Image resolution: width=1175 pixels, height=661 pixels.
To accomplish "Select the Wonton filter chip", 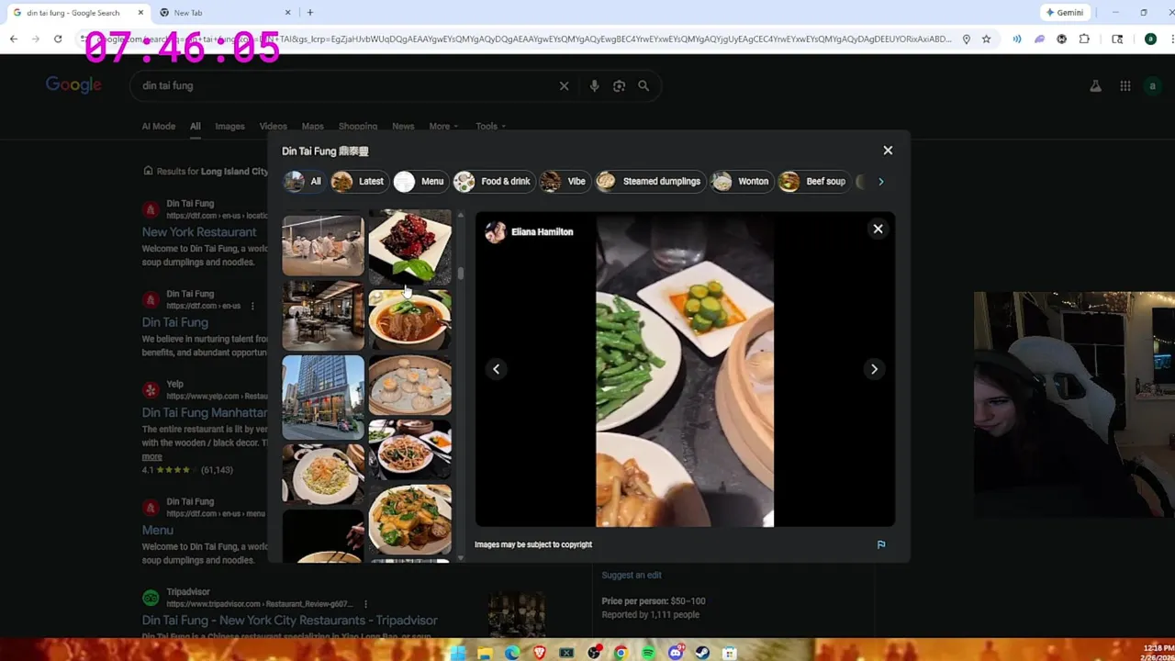I will pyautogui.click(x=742, y=181).
